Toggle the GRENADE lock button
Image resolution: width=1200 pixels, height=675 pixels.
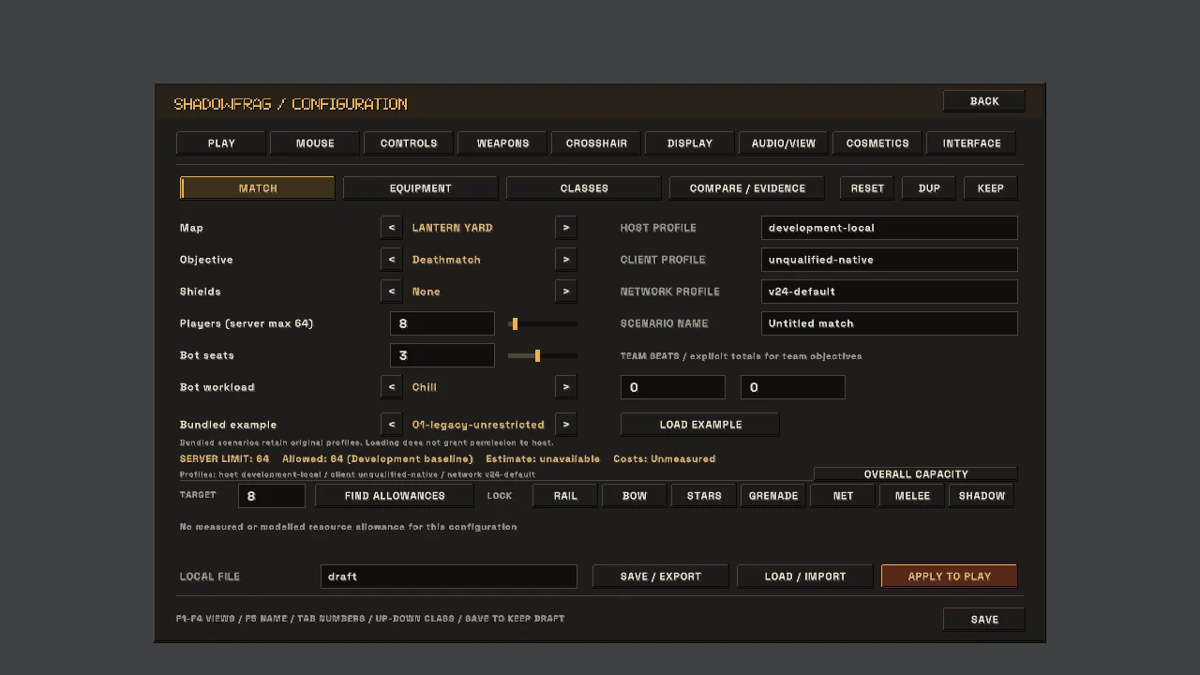pyautogui.click(x=773, y=496)
